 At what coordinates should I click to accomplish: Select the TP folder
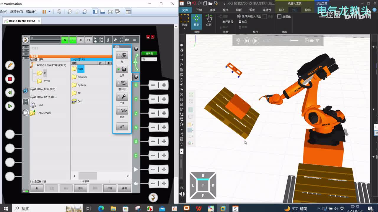pyautogui.click(x=76, y=93)
